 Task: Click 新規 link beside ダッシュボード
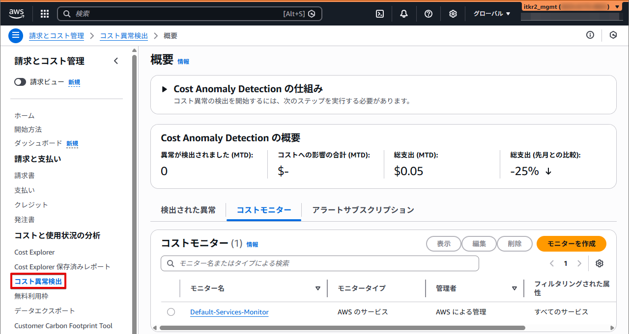pyautogui.click(x=72, y=144)
